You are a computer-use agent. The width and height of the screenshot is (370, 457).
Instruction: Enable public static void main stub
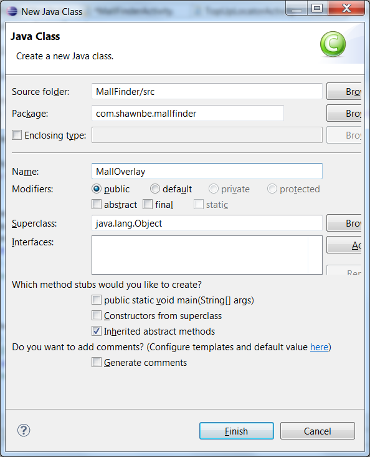click(x=97, y=300)
